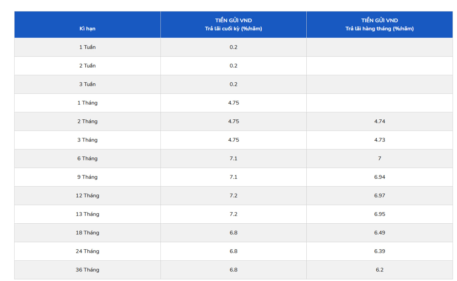Click the 6.97 monthly interest rate
Image resolution: width=457 pixels, height=281 pixels.
(x=380, y=195)
